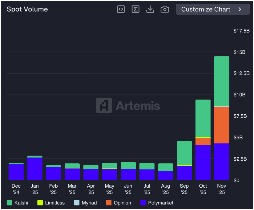This screenshot has width=254, height=210.
Task: Click the Dec '24 bar
Action: tap(16, 172)
